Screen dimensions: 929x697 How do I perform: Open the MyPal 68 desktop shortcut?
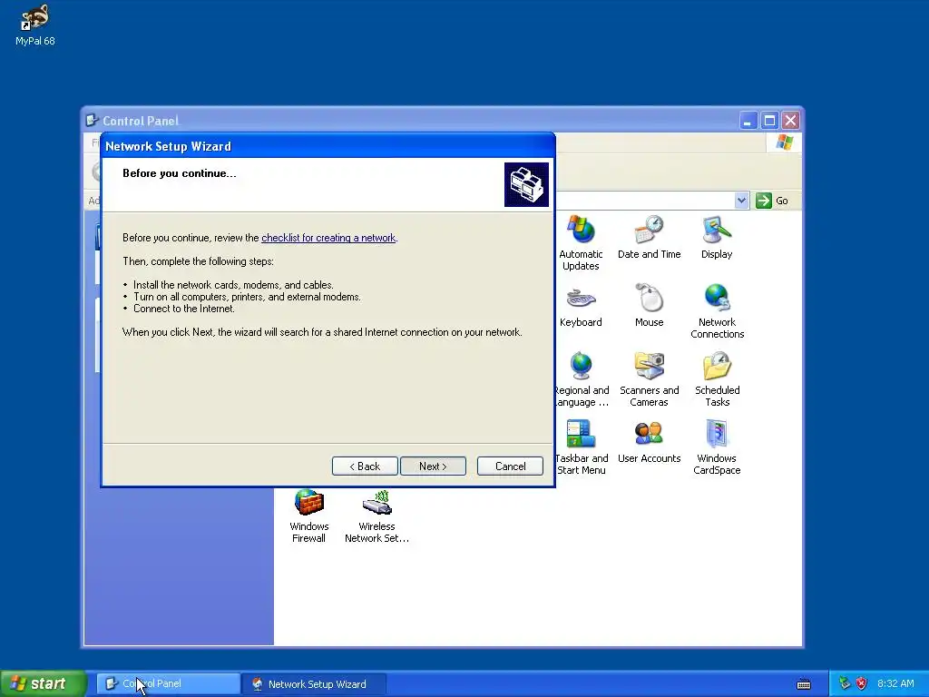(x=35, y=25)
